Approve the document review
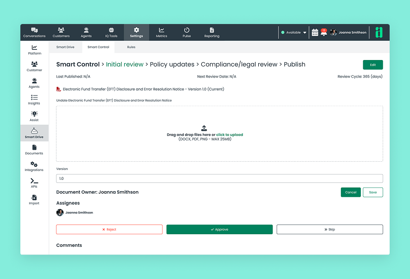The width and height of the screenshot is (410, 279). point(219,230)
